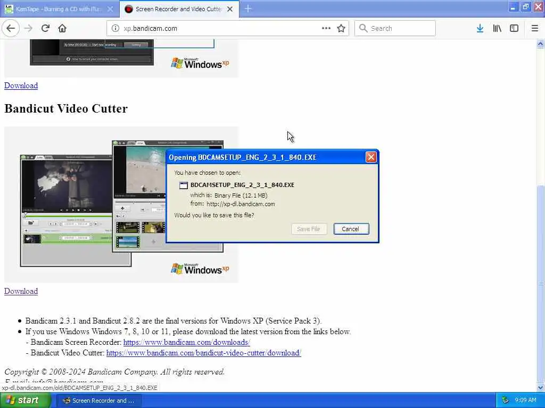Click the Bandicut Video Cutter screenshot image

pos(121,205)
